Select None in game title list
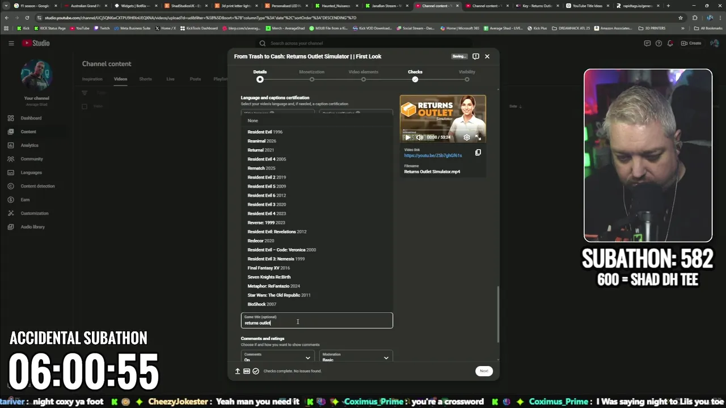The image size is (726, 408). 316,121
